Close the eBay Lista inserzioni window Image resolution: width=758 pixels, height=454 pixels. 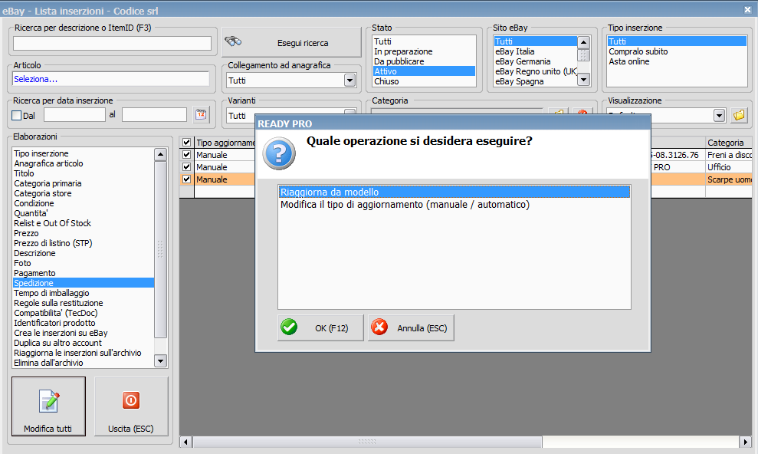pos(747,9)
